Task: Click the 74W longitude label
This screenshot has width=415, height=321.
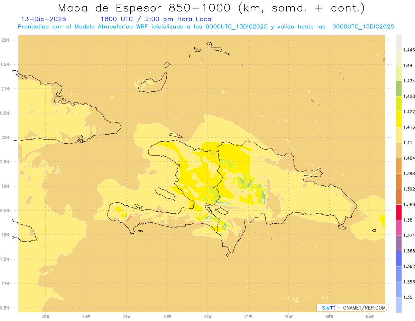Action: [127, 316]
